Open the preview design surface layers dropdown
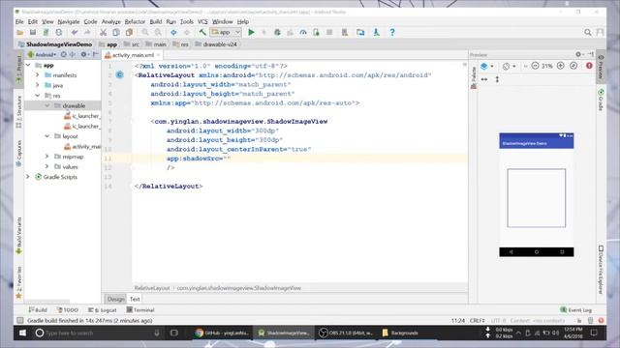620x348 pixels. (x=486, y=66)
